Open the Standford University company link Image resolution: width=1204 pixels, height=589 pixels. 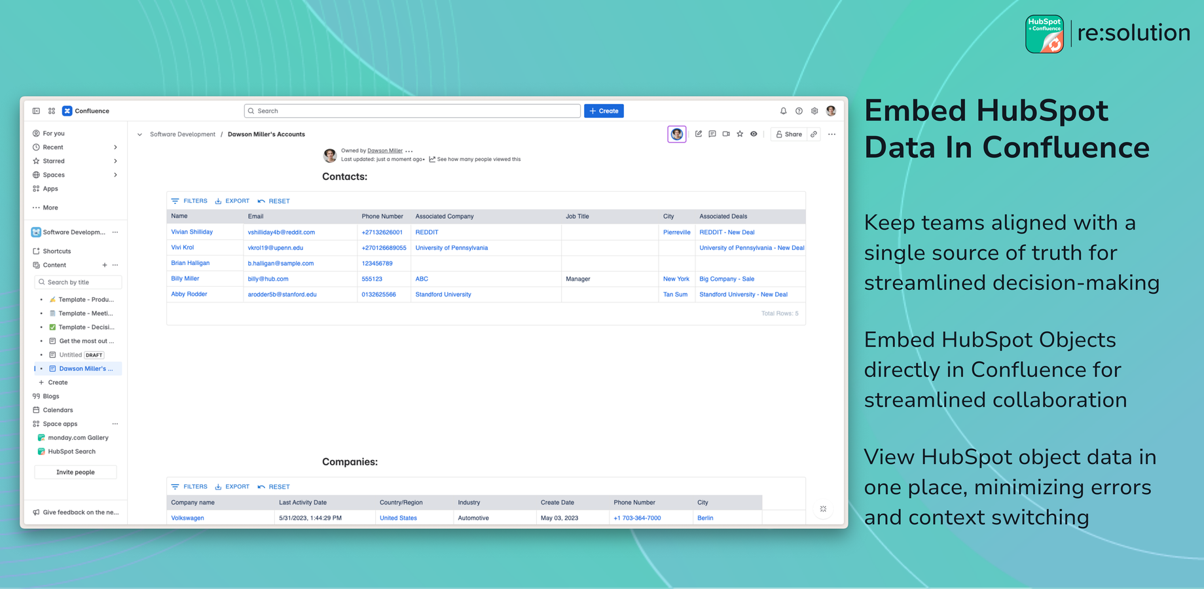[443, 294]
